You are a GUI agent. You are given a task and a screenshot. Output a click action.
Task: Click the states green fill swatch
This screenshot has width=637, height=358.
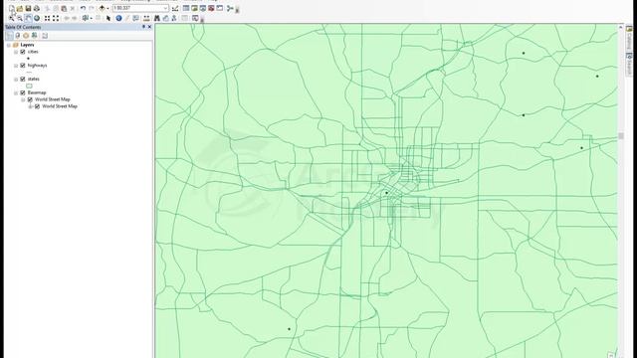coord(29,87)
